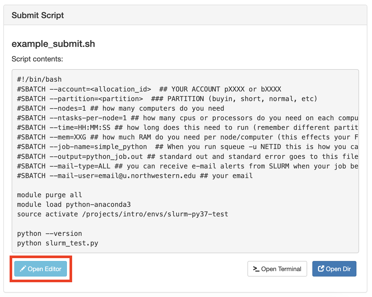Open the script's directory

click(x=334, y=268)
